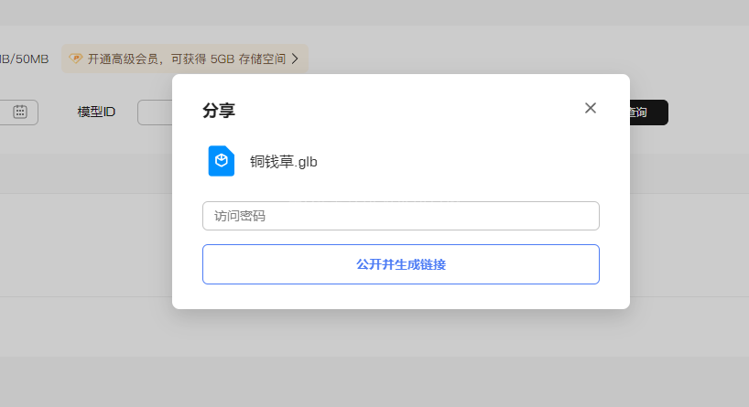Focus the 模型ID text field
Viewport: 749px width, 407px height.
(x=154, y=112)
